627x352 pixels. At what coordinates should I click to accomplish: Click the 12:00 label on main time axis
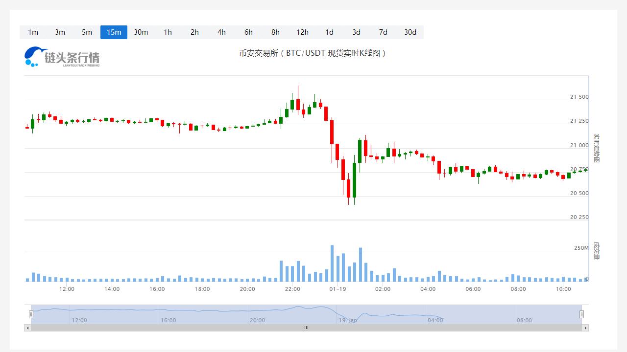click(67, 289)
